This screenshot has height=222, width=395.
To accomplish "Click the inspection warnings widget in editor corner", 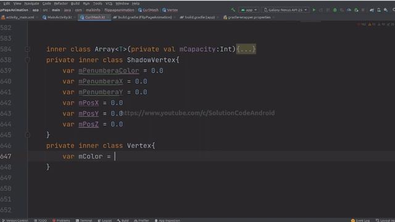I will click(376, 24).
